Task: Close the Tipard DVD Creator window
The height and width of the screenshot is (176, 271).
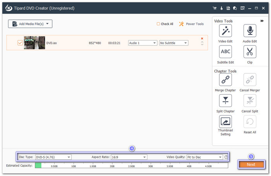Action: pos(263,8)
